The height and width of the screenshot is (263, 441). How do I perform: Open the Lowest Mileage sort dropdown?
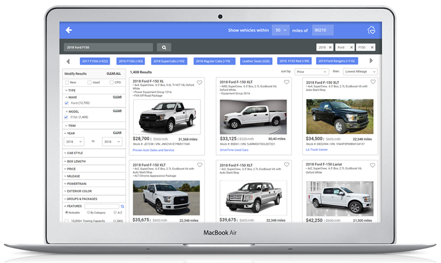(x=360, y=72)
